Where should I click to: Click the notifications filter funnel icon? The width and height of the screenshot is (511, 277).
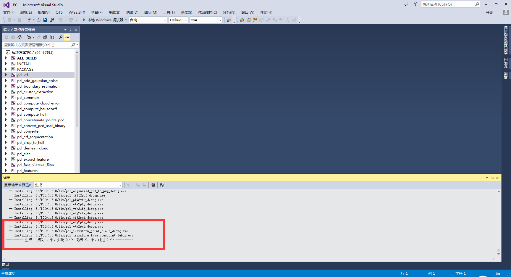pos(415,4)
